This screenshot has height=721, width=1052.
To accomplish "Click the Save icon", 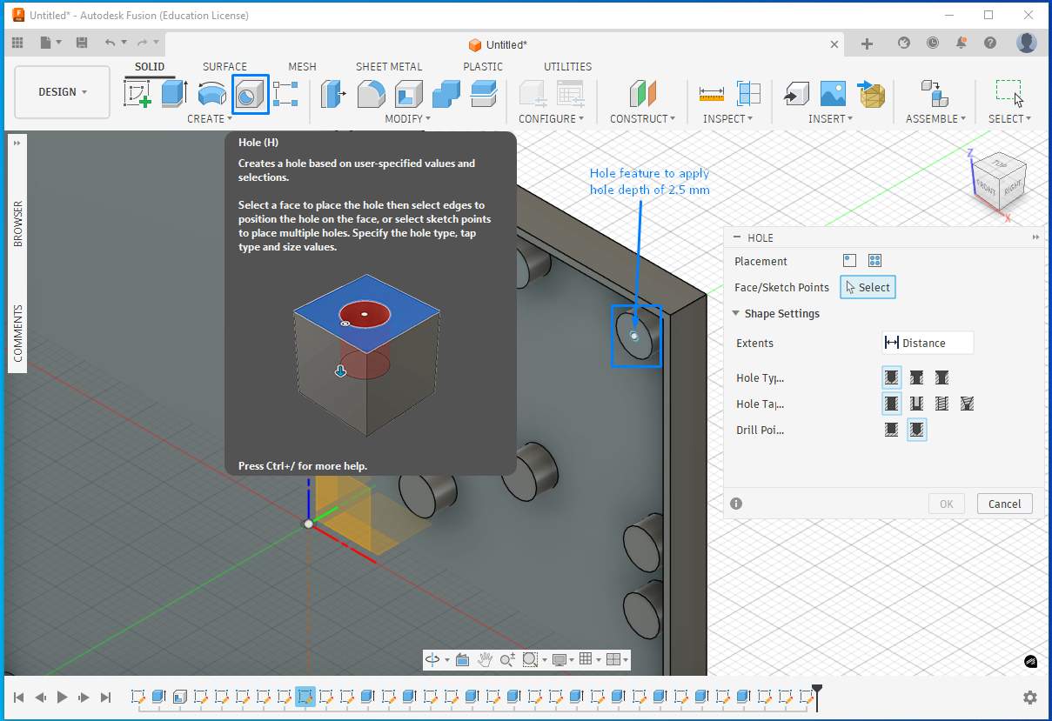I will click(x=82, y=43).
